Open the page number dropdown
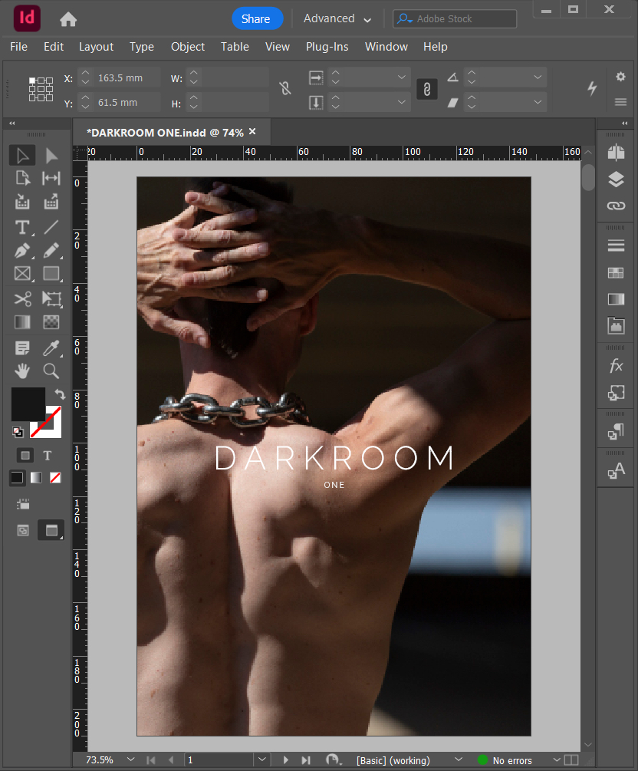Viewport: 638px width, 771px height. click(x=262, y=759)
